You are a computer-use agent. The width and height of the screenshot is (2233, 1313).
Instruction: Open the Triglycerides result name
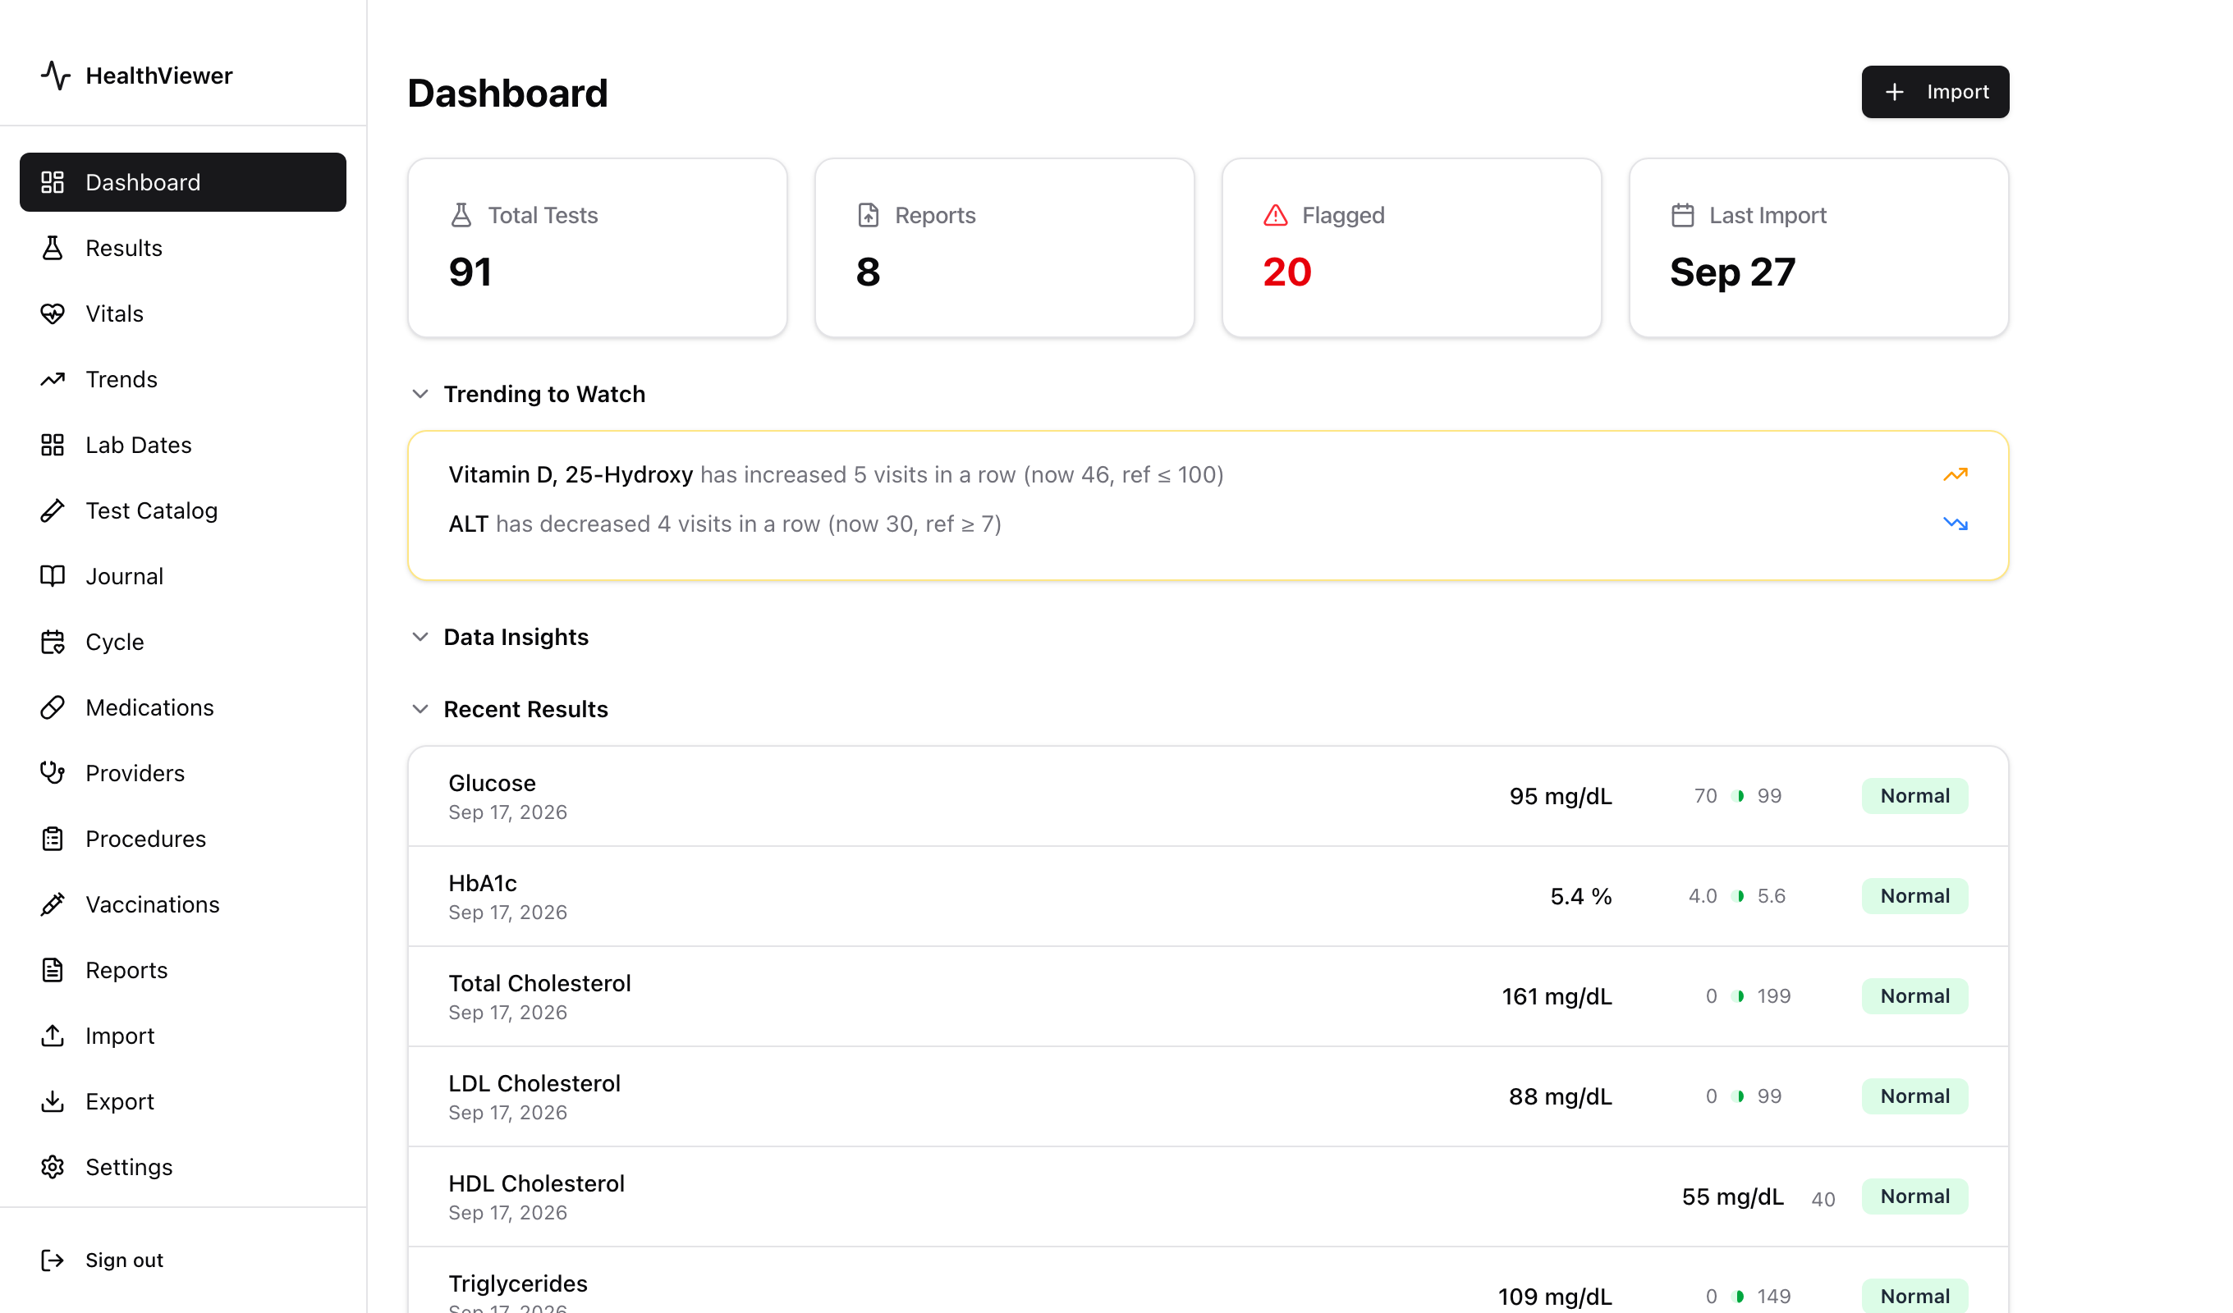click(518, 1283)
